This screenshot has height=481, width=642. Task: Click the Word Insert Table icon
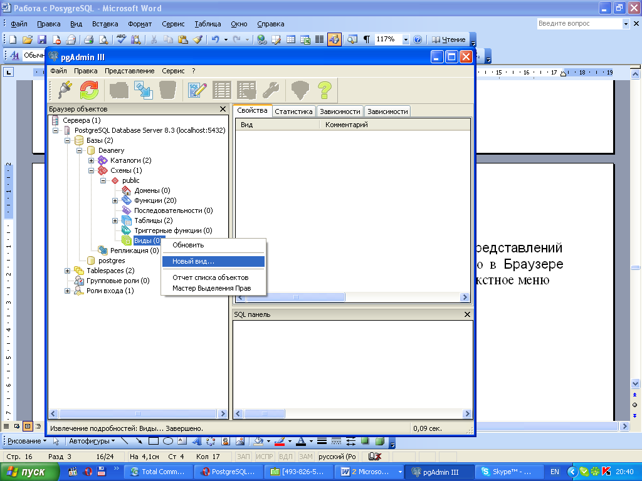(291, 39)
